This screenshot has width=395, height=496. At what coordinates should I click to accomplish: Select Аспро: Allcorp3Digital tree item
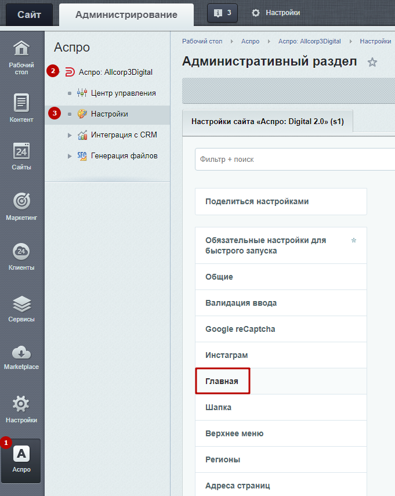click(x=115, y=72)
